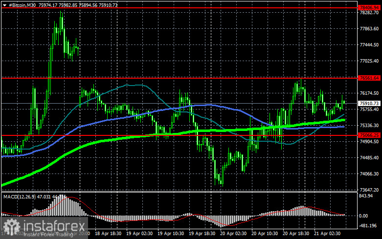Click the 19 Apr 10:30 time label

tap(171, 234)
